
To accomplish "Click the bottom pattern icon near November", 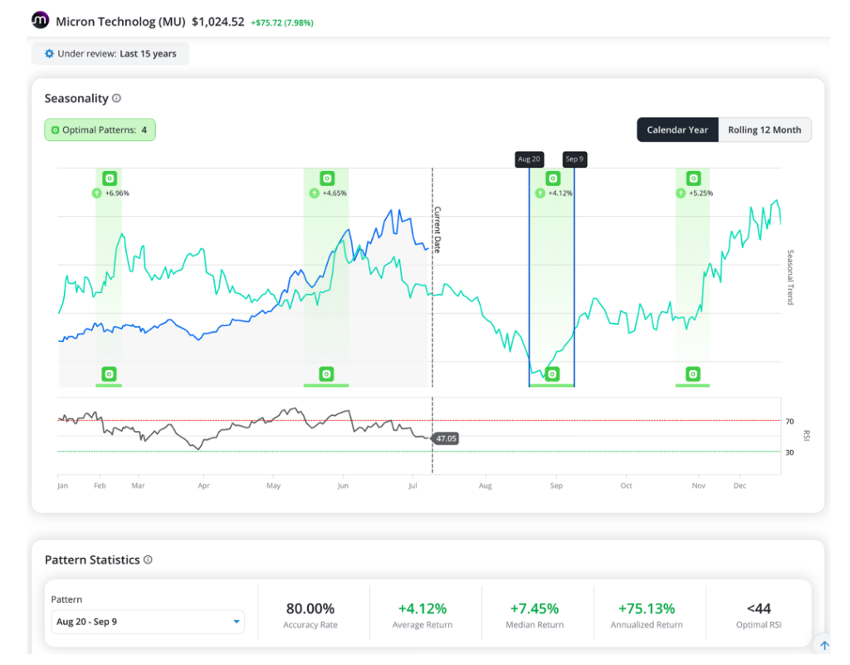I will point(693,374).
